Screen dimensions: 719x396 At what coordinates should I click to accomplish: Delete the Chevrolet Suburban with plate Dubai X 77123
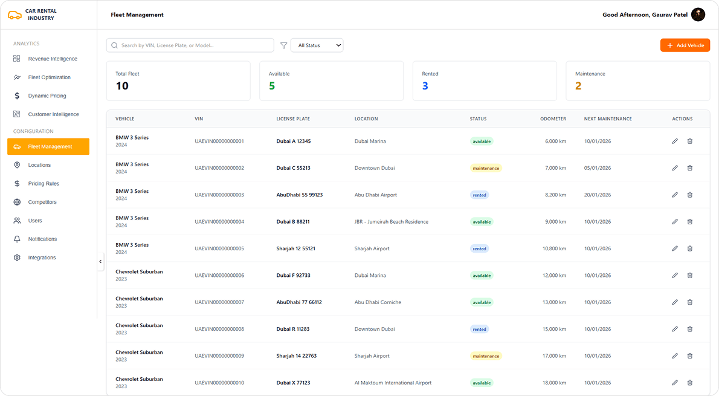click(690, 383)
